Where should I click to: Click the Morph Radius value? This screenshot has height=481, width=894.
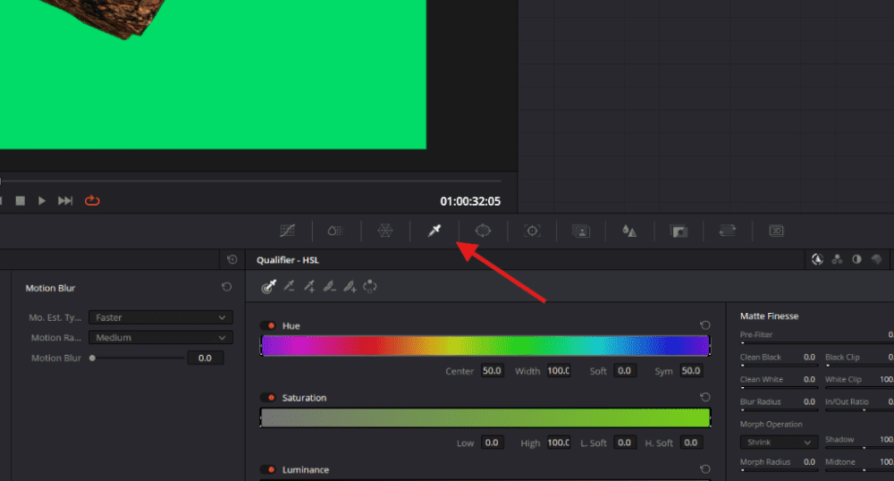point(809,462)
